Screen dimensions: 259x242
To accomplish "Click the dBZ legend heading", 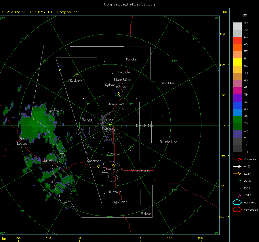I will pos(244,15).
